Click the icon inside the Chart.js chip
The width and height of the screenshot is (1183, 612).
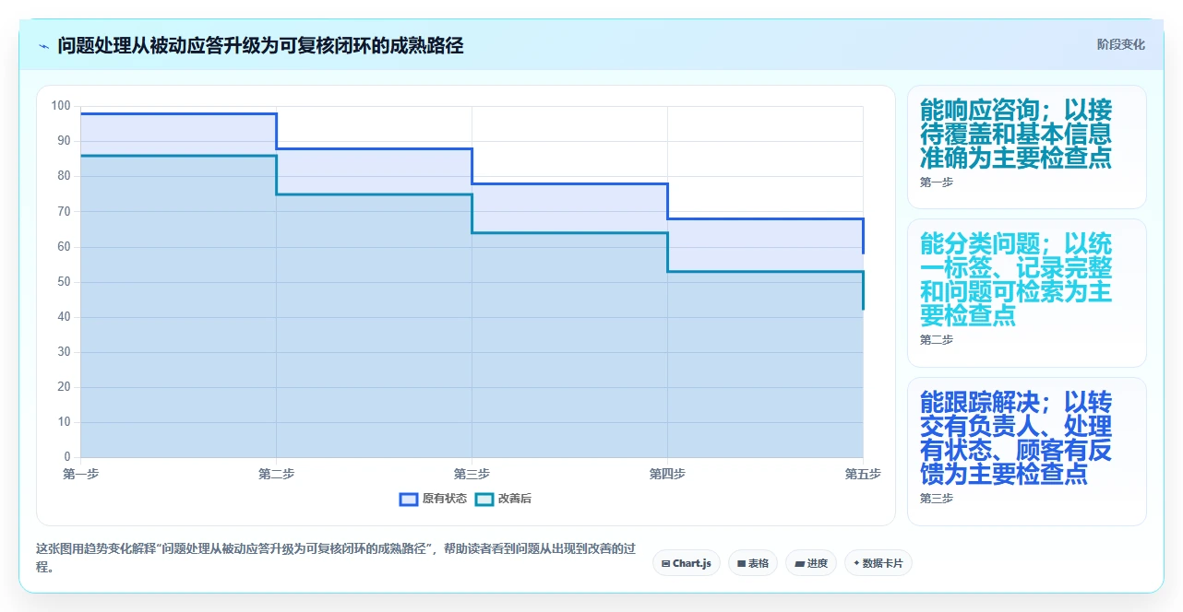(x=666, y=563)
